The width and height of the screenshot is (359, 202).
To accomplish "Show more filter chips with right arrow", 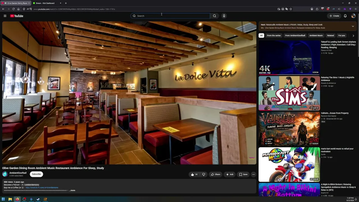I will click(x=353, y=36).
